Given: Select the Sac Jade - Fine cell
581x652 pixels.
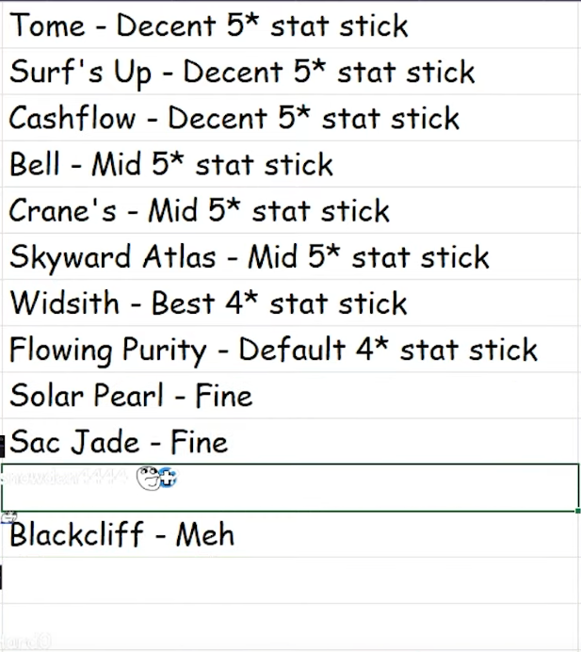Looking at the screenshot, I should point(291,441).
